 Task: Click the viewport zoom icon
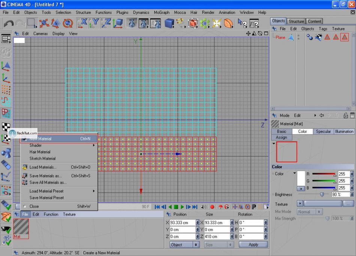[254, 34]
